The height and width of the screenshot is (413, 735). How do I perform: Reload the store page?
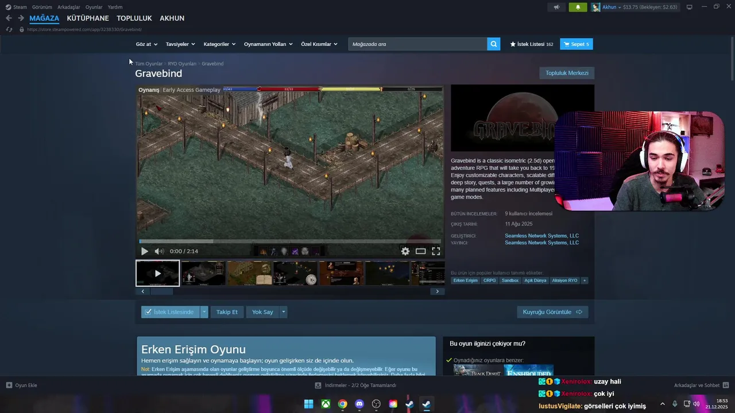tap(9, 29)
